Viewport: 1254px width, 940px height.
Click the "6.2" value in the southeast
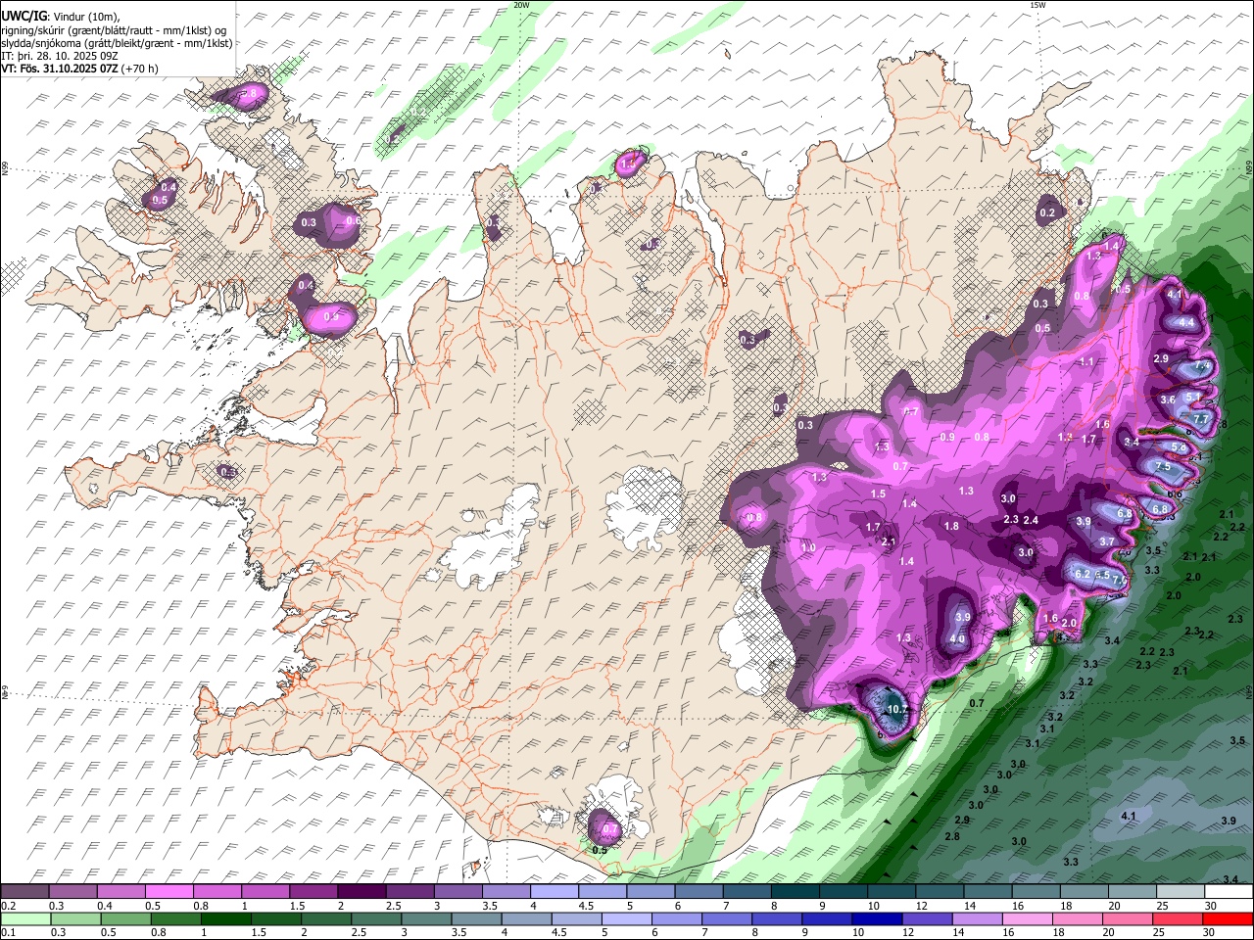1083,574
